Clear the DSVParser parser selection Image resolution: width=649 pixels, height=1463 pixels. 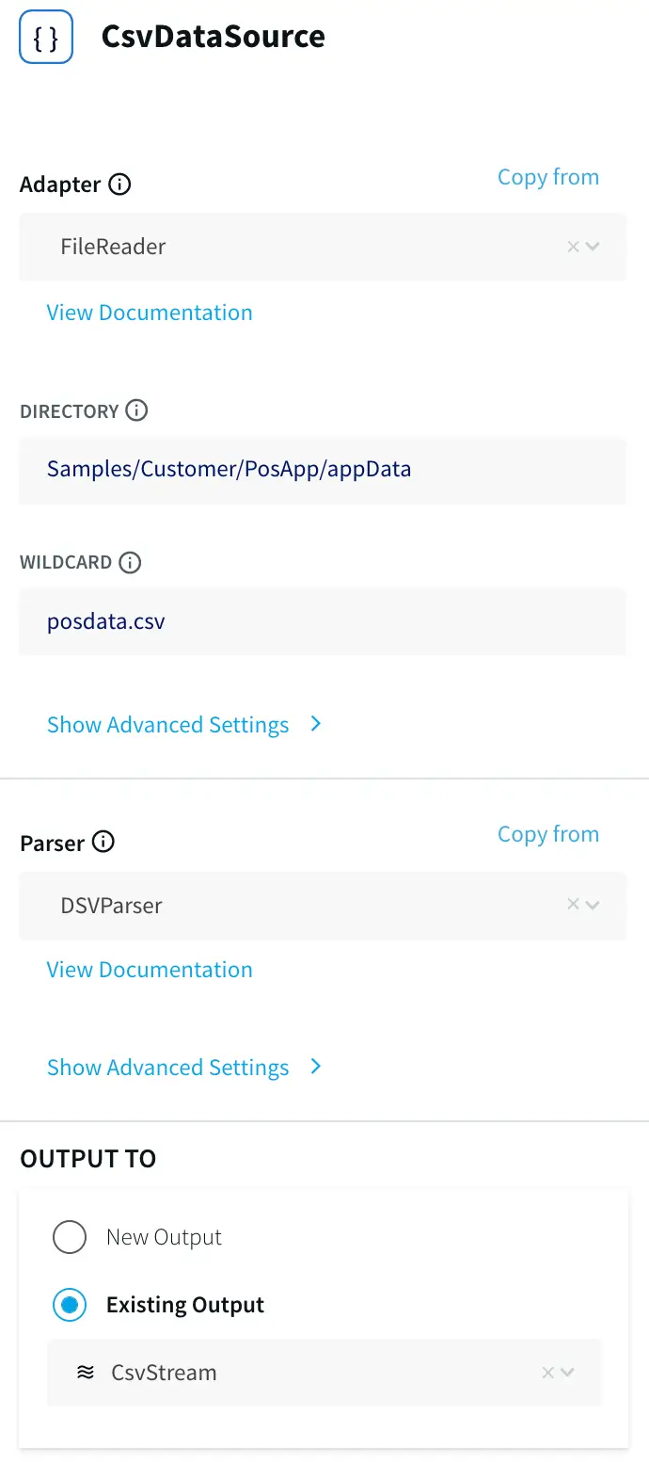573,905
